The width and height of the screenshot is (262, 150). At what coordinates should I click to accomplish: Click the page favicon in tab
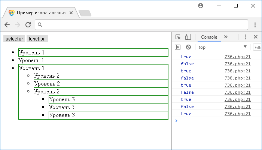click(x=11, y=13)
